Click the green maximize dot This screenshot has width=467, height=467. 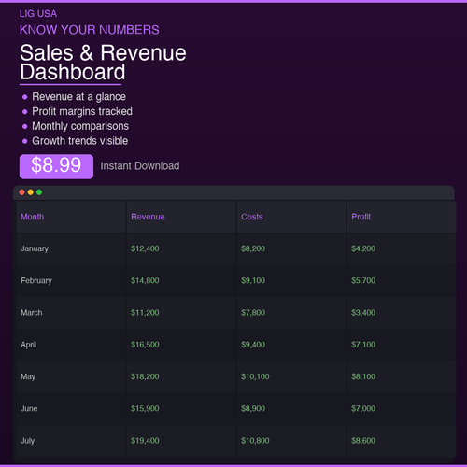39,192
